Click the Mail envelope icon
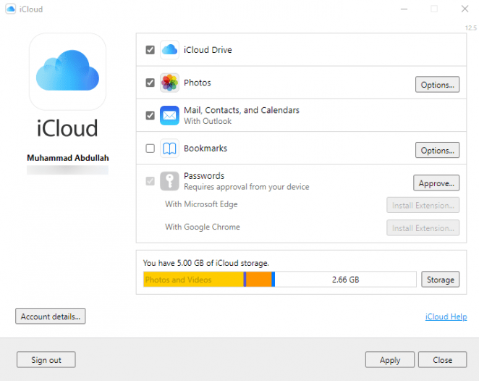Image resolution: width=479 pixels, height=381 pixels. click(x=169, y=115)
